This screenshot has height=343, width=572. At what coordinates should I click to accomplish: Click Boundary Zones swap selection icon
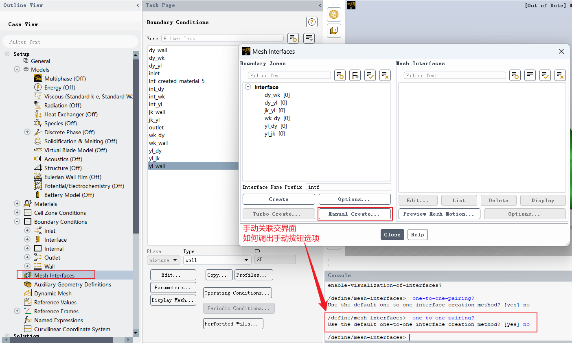point(355,75)
